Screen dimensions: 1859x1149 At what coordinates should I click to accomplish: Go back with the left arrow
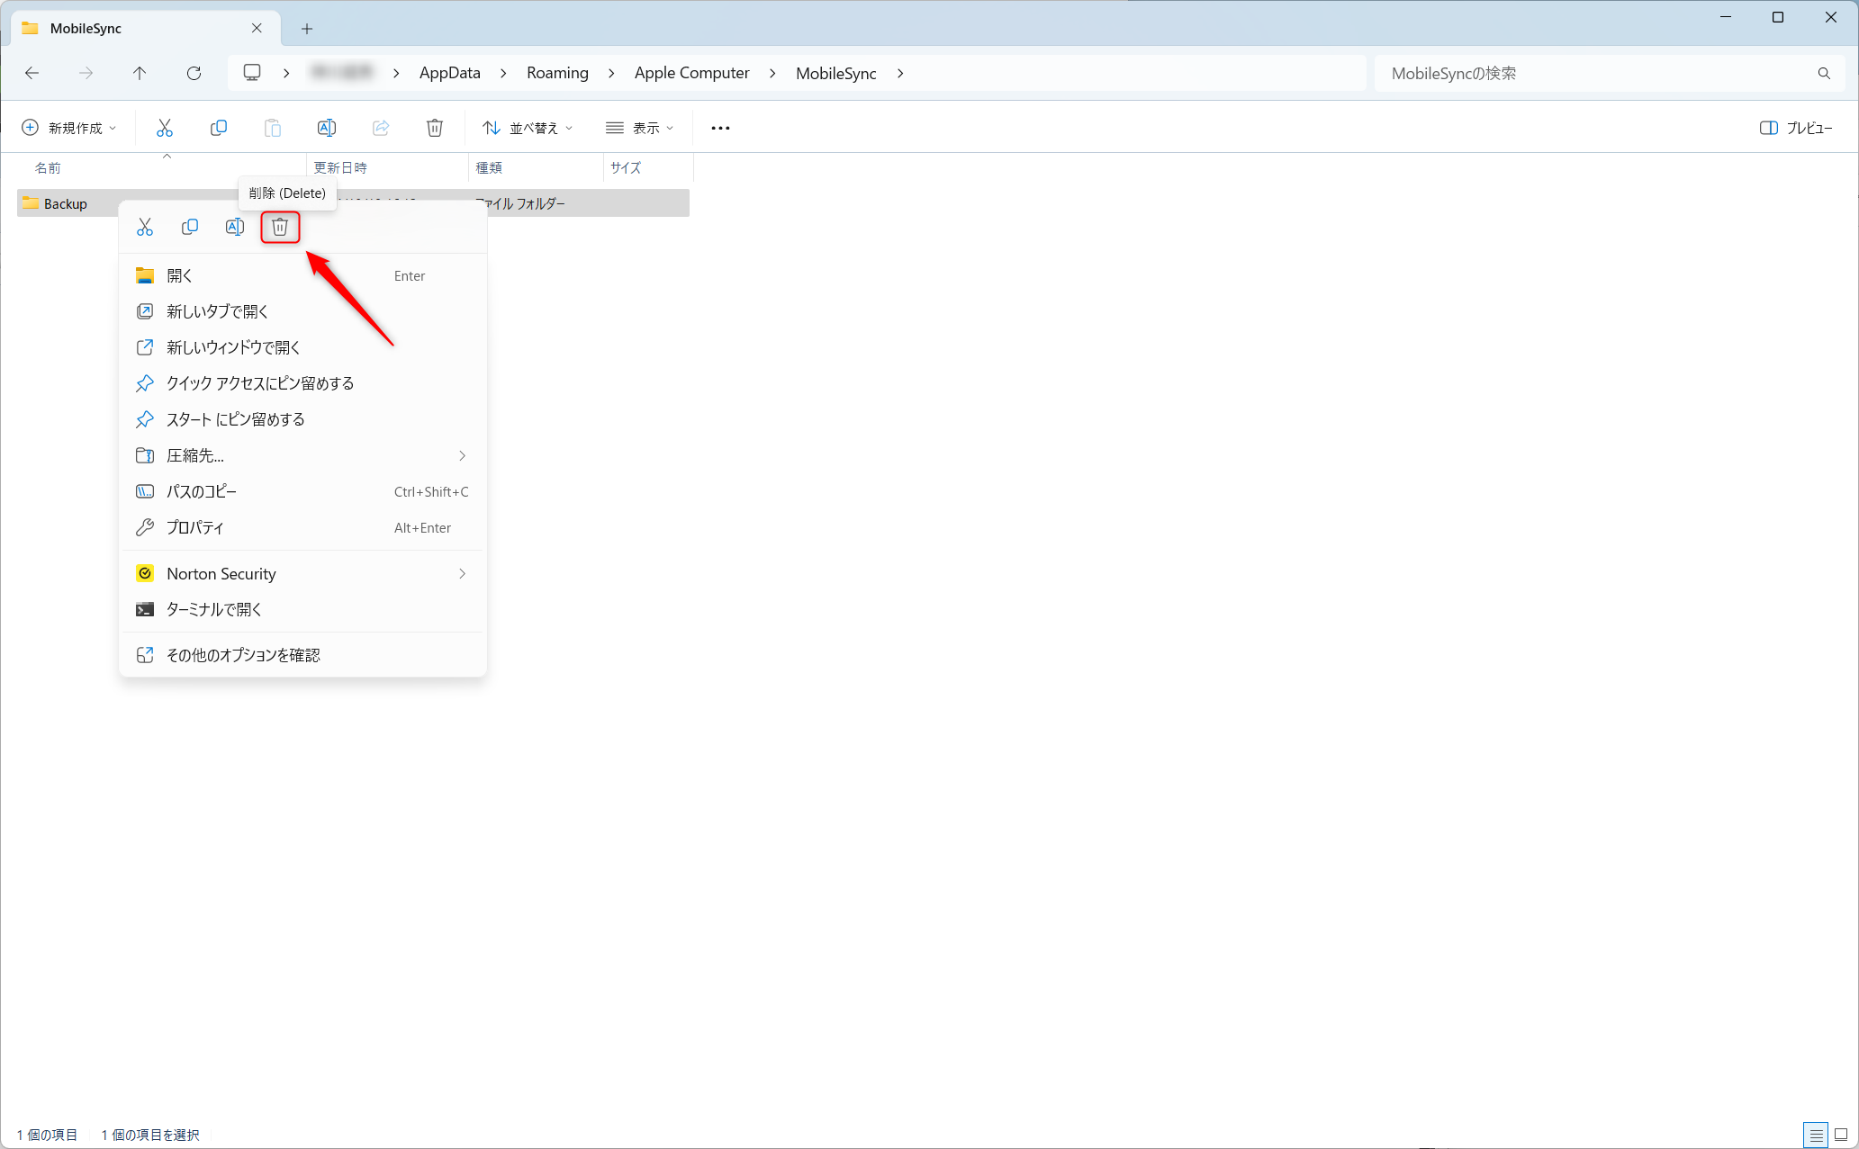(32, 73)
